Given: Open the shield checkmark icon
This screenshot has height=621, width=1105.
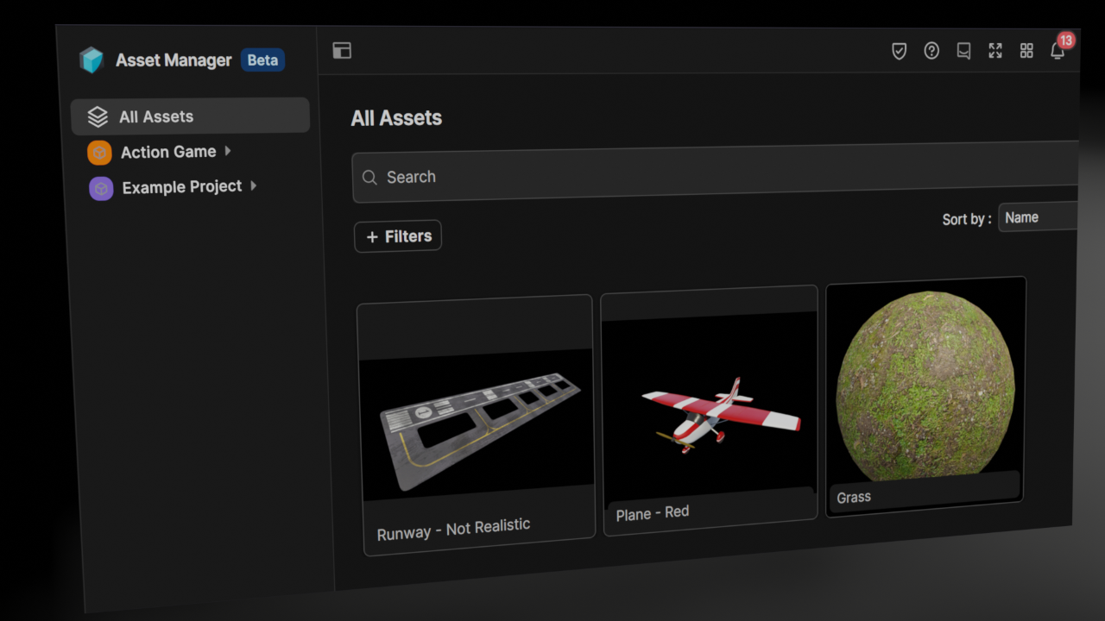Looking at the screenshot, I should (x=899, y=51).
